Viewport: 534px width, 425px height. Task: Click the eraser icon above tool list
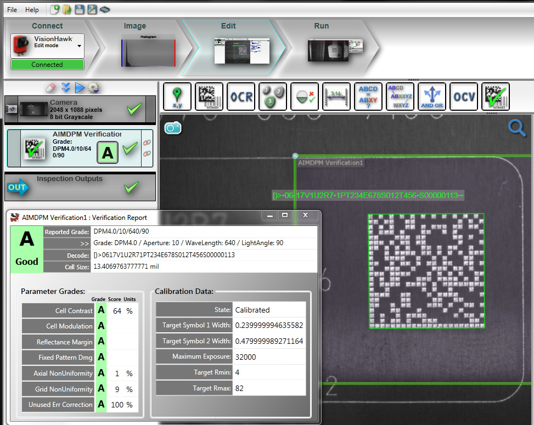50,88
